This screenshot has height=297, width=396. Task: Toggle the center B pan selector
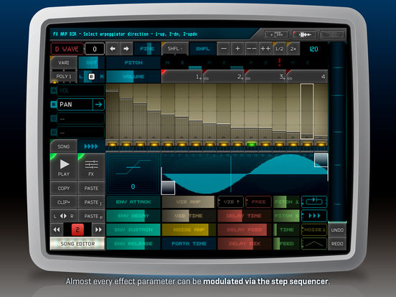(92, 77)
